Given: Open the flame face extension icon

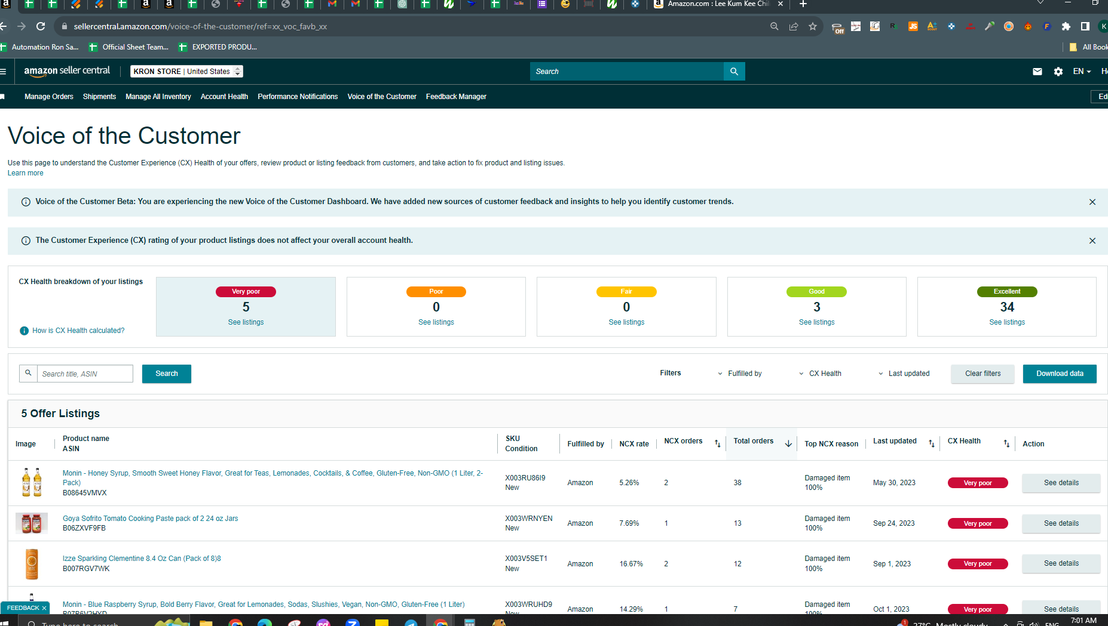Looking at the screenshot, I should tap(1027, 26).
